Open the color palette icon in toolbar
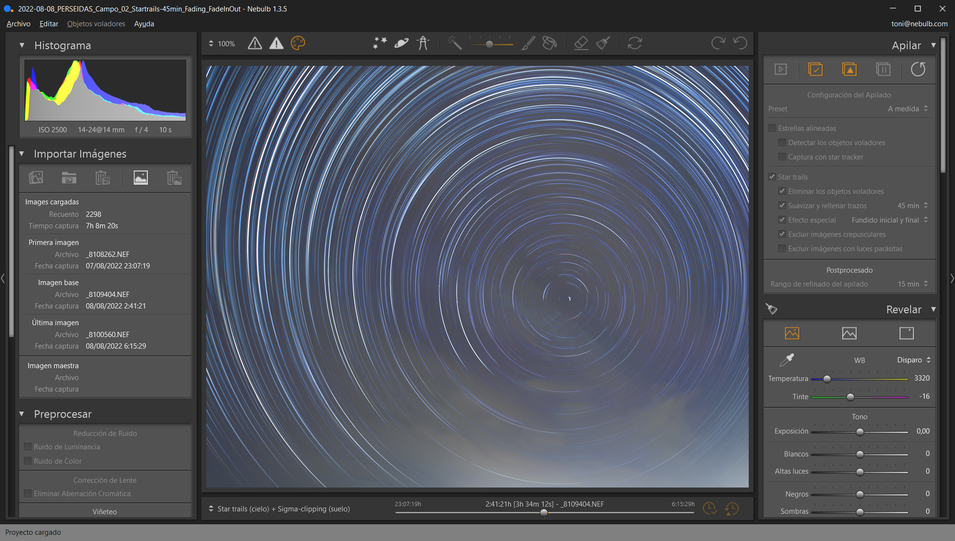Screen dimensions: 955x541 click(x=298, y=43)
